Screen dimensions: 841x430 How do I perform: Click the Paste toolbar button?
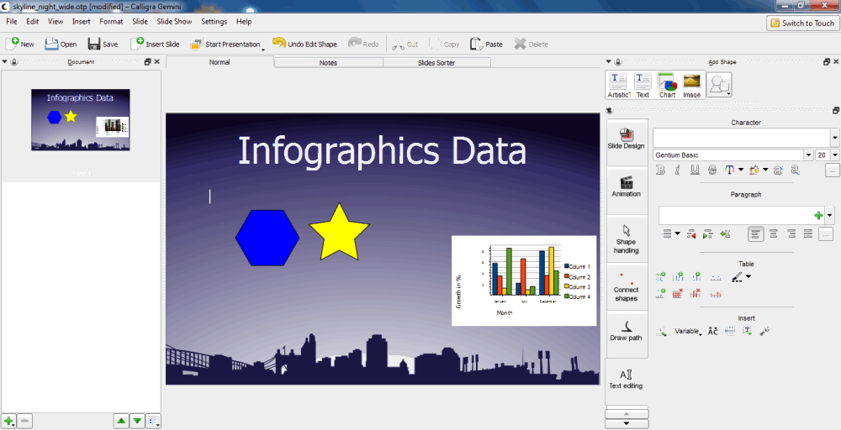486,44
